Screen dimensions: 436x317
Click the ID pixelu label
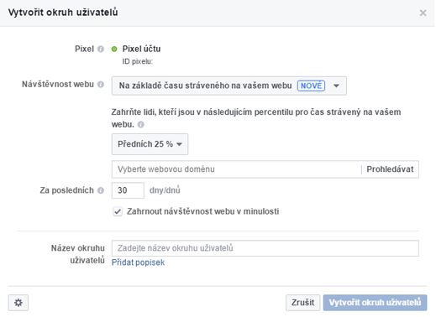tap(138, 61)
